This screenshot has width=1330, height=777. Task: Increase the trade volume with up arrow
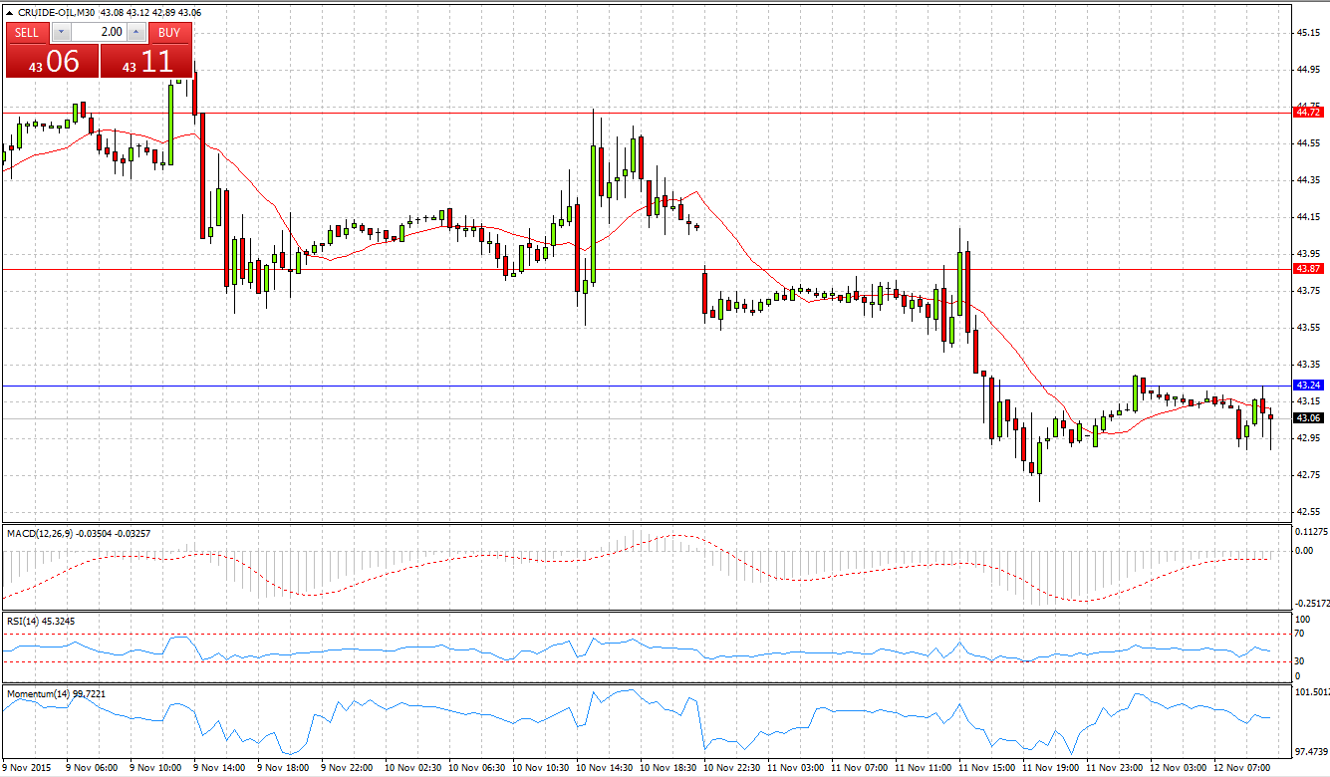coord(136,32)
